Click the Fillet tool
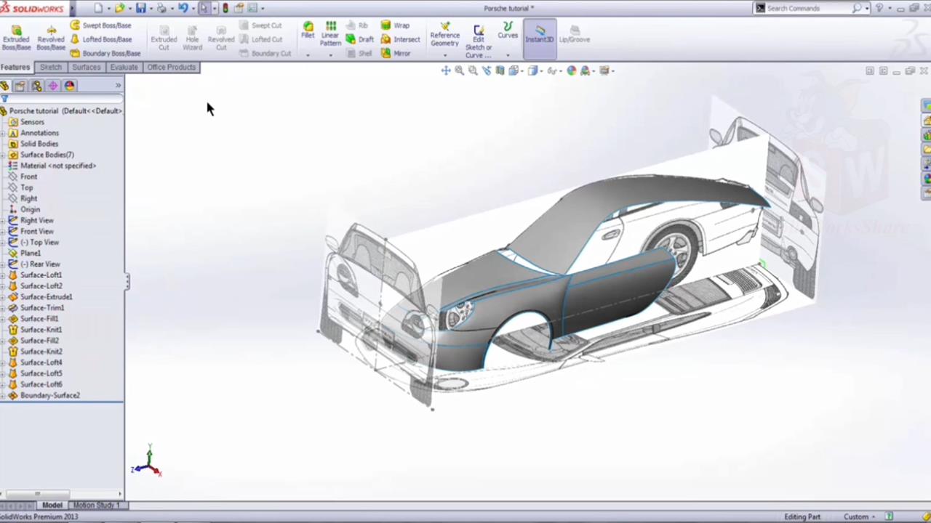 (308, 31)
